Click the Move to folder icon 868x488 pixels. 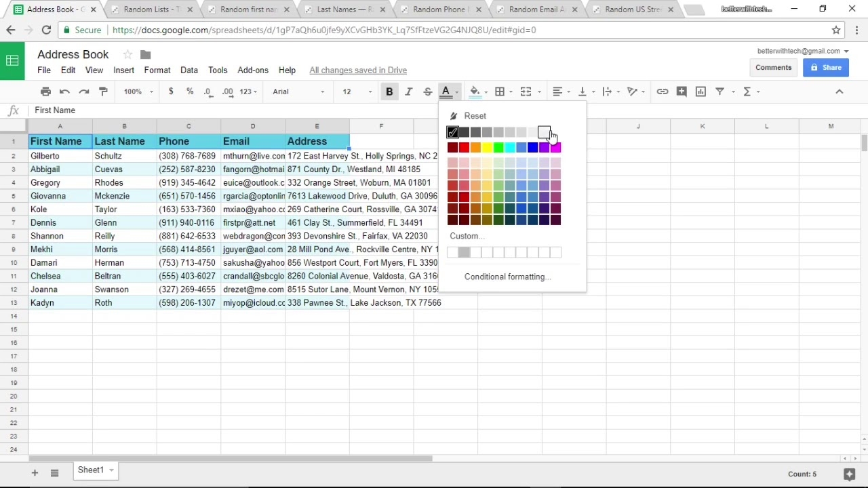click(145, 54)
